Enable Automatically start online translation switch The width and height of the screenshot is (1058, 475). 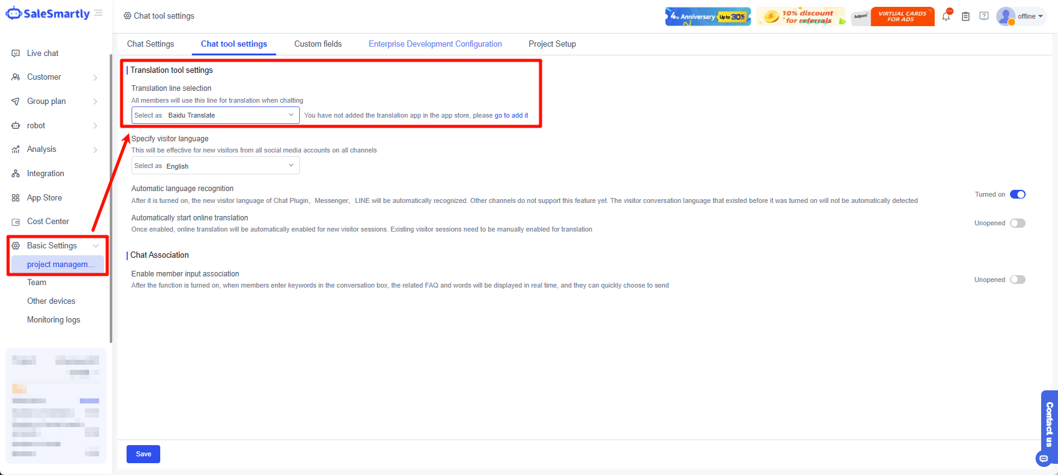[x=1017, y=223]
